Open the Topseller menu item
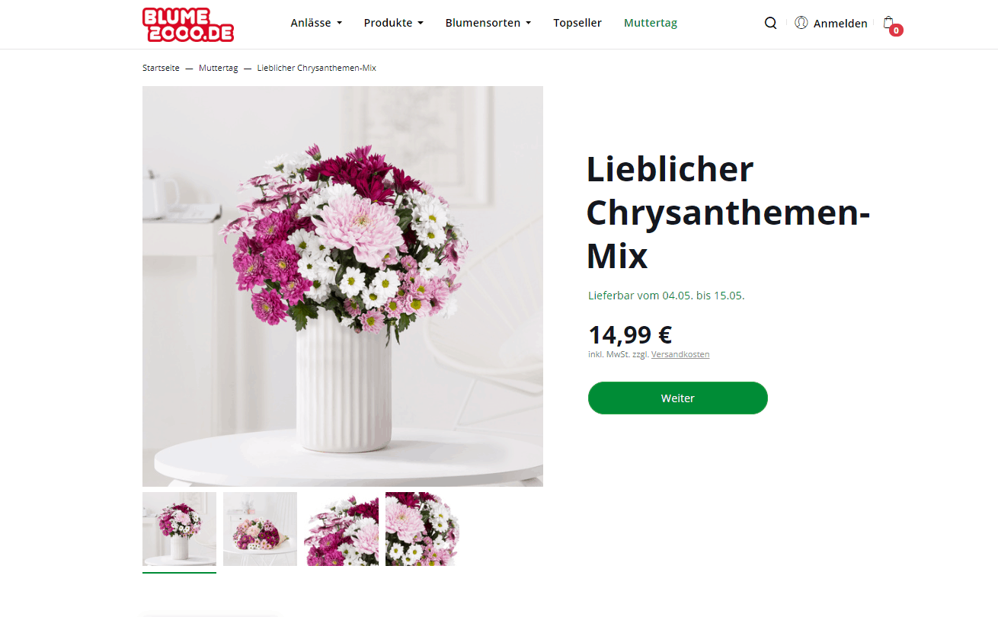This screenshot has height=617, width=998. pyautogui.click(x=577, y=23)
